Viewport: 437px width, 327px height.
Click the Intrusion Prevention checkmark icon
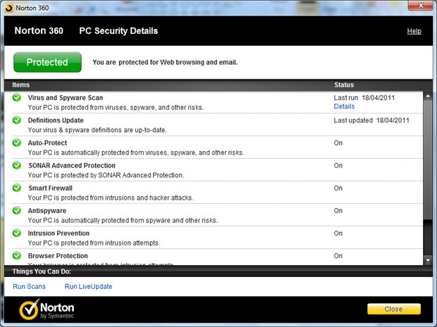point(17,233)
